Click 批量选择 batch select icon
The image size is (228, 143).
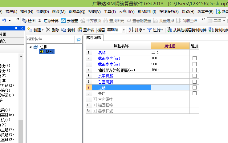coord(156,21)
